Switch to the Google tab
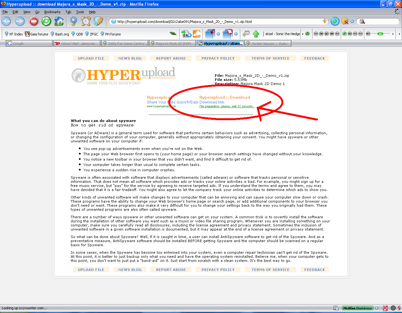The width and height of the screenshot is (402, 313). (x=29, y=44)
